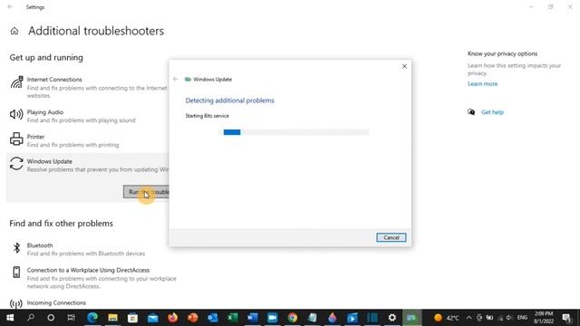Open Cortana from the taskbar

51,318
